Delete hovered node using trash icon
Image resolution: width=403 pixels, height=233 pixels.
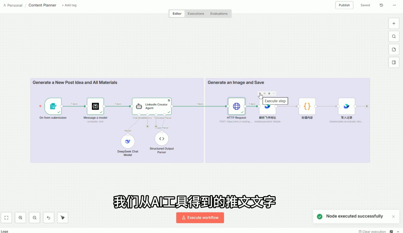click(269, 93)
